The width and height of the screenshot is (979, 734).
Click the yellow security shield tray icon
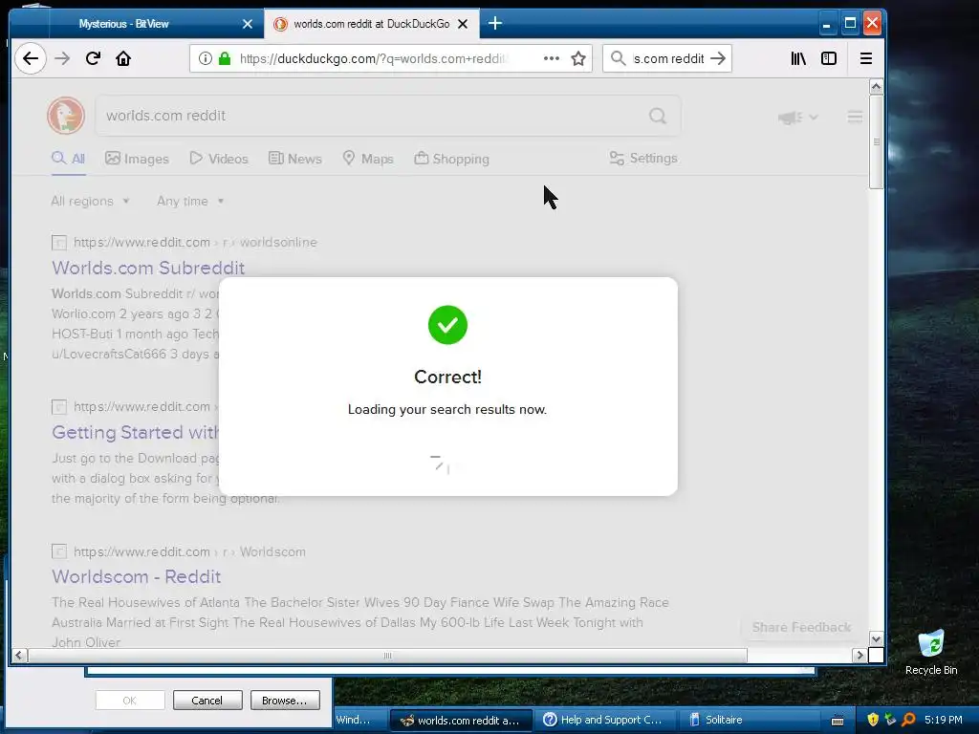click(x=872, y=720)
